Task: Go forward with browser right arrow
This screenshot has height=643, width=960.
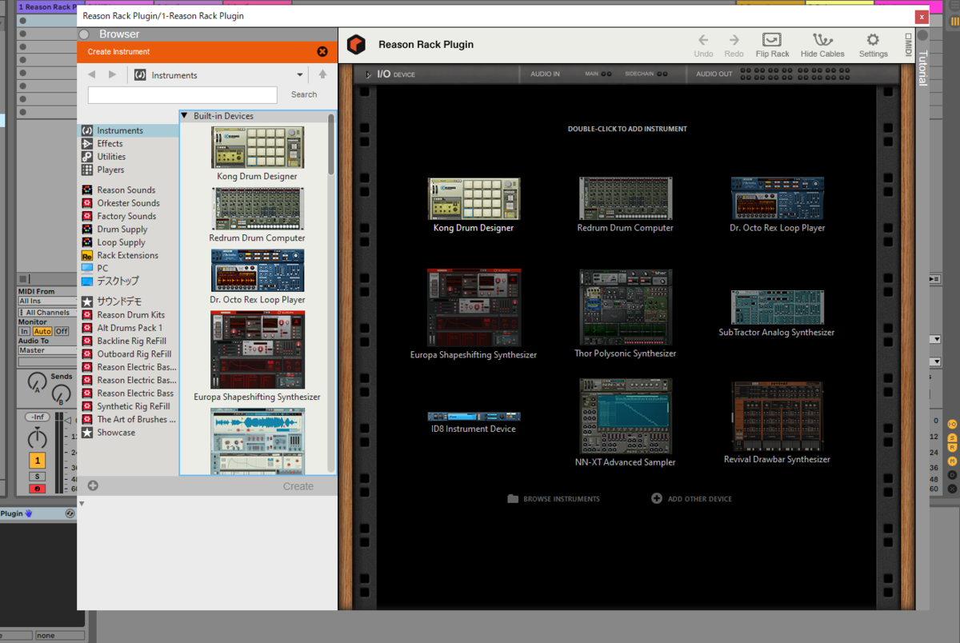Action: pos(112,74)
